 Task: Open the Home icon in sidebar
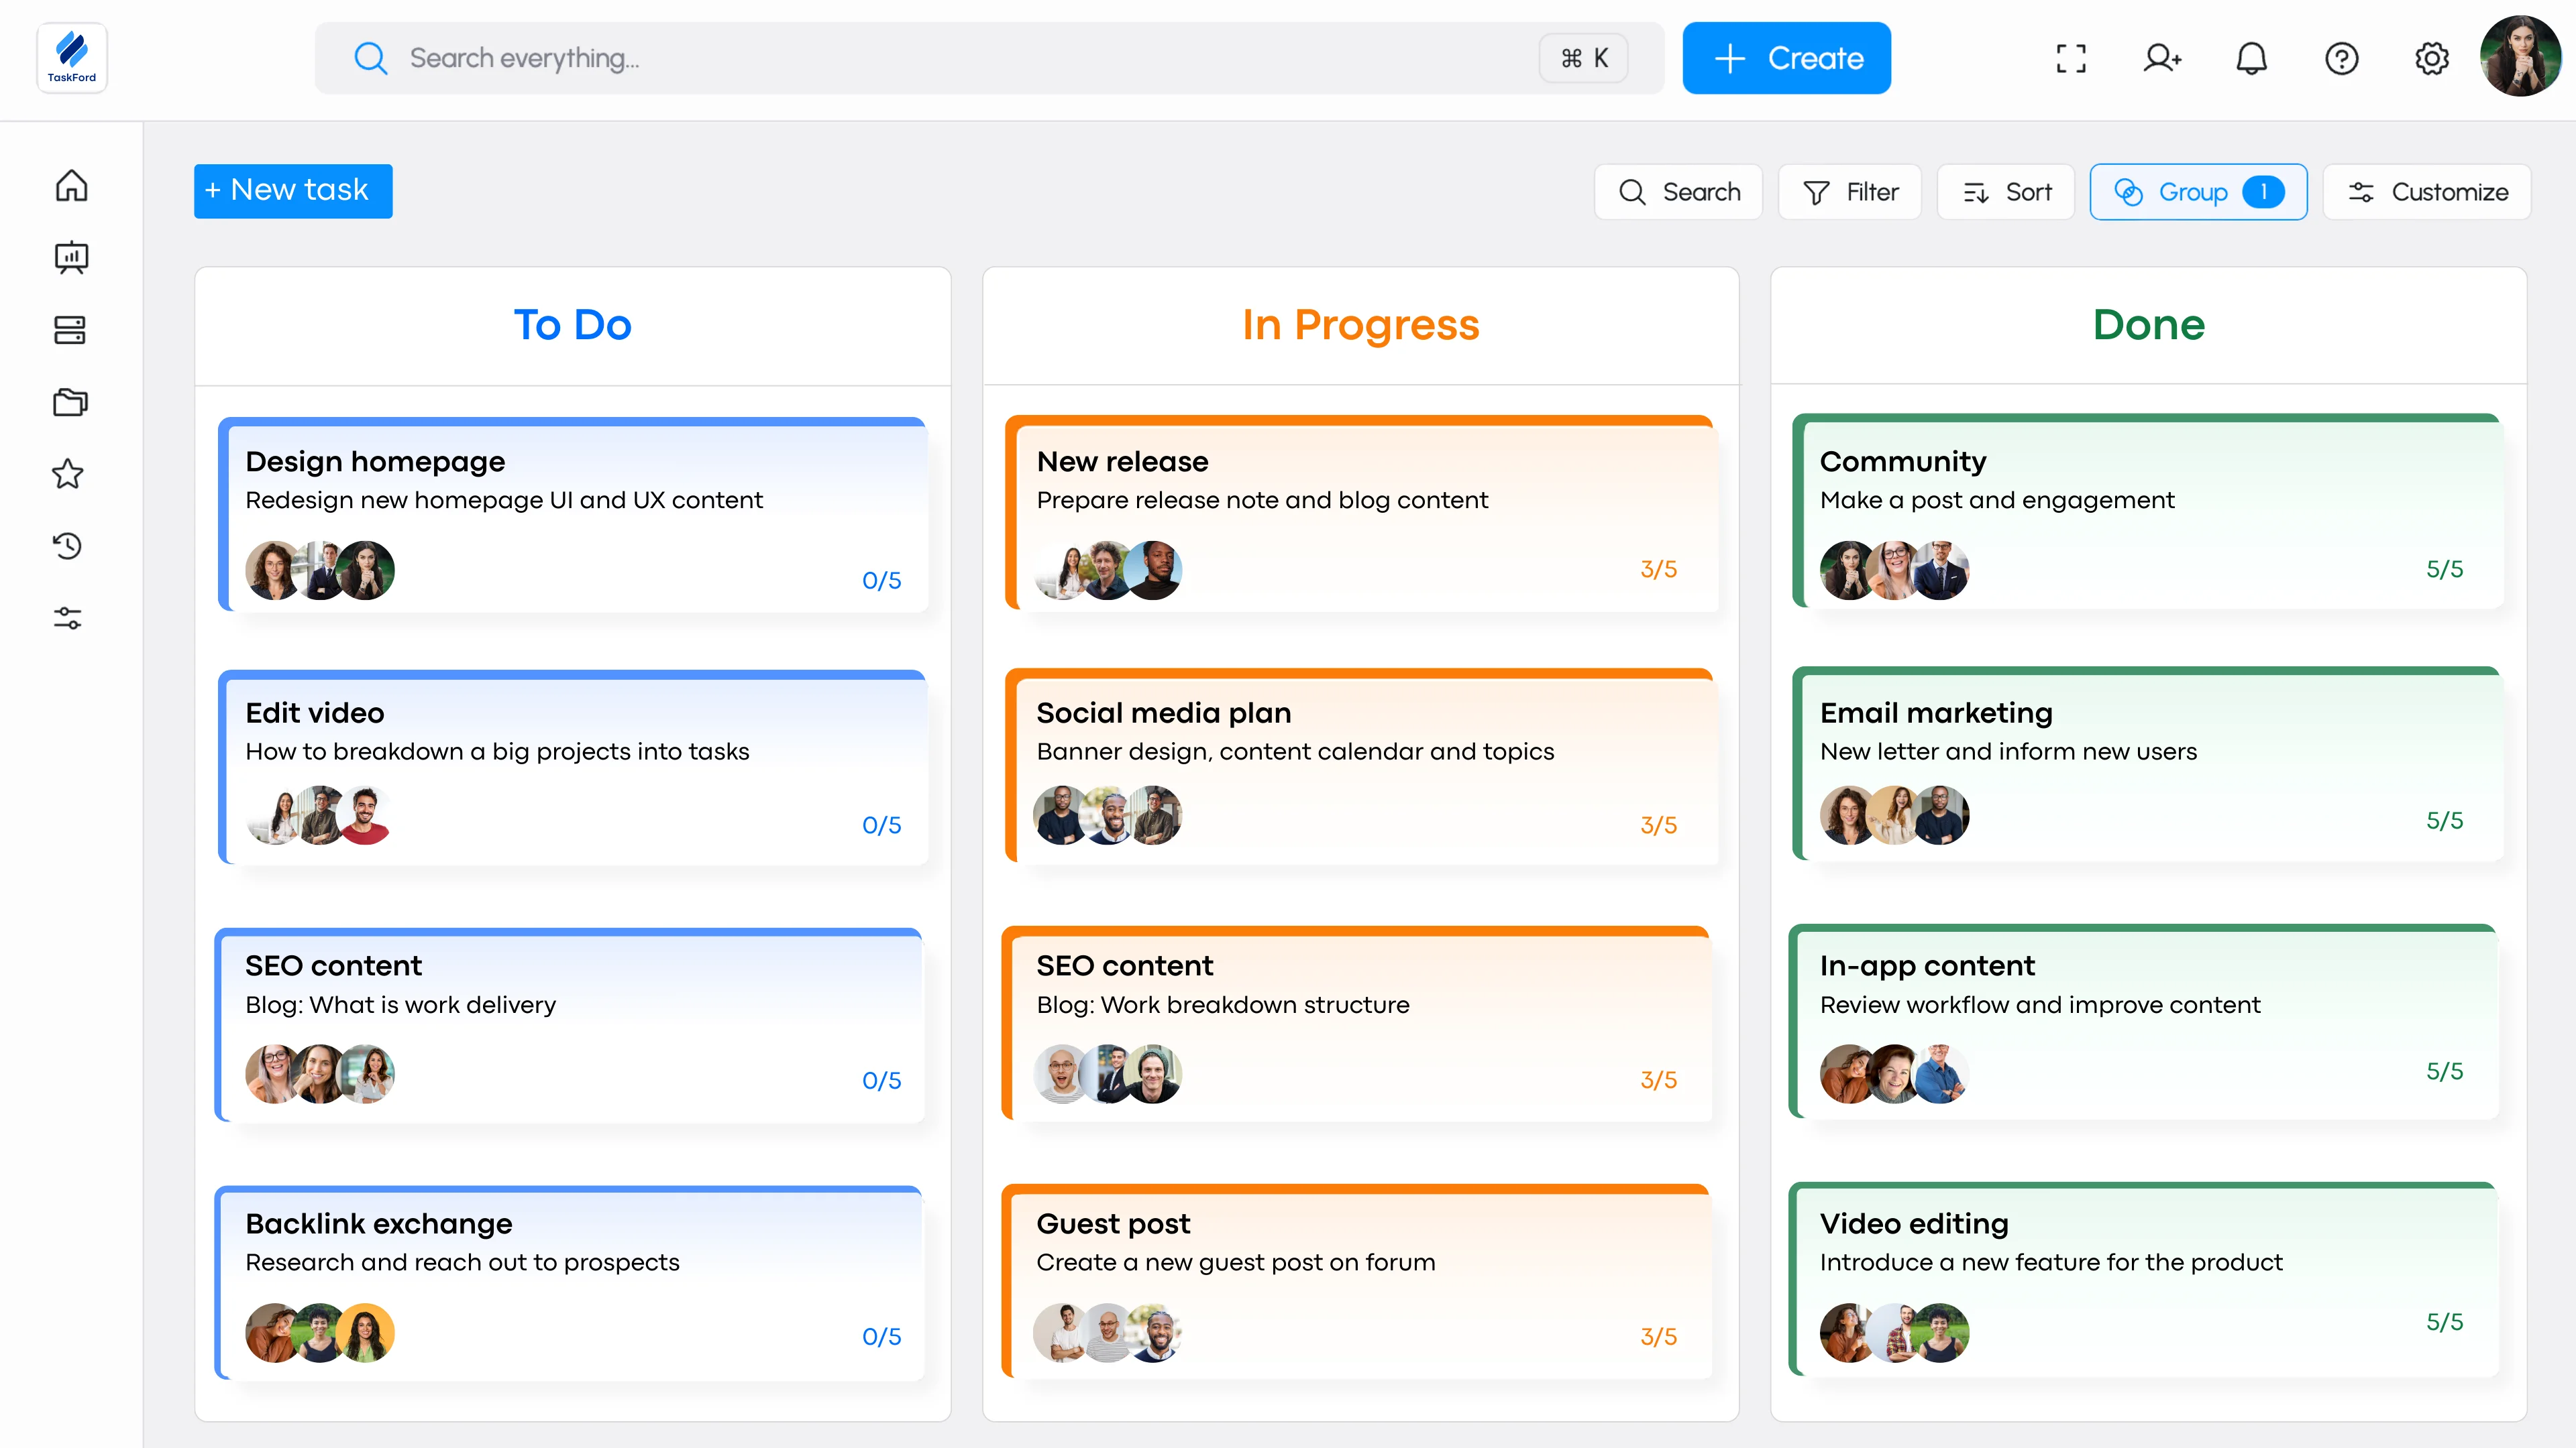71,186
